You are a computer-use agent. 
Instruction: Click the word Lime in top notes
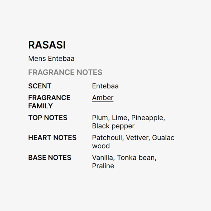click(119, 118)
